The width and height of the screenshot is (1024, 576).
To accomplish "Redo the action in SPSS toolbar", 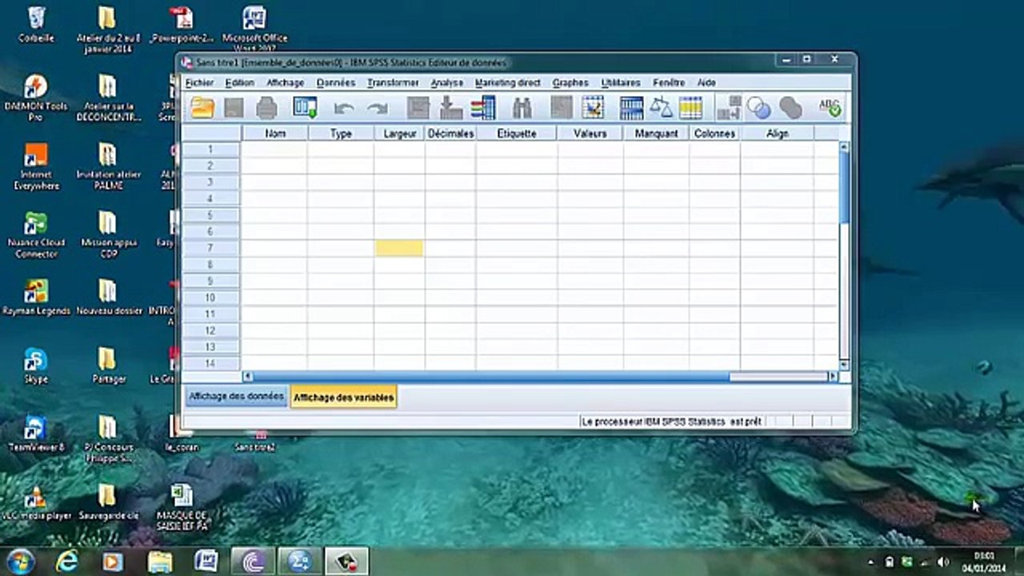I will pyautogui.click(x=377, y=108).
